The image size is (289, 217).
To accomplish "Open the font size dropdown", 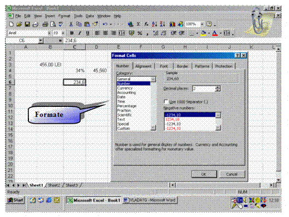I will click(x=63, y=33).
